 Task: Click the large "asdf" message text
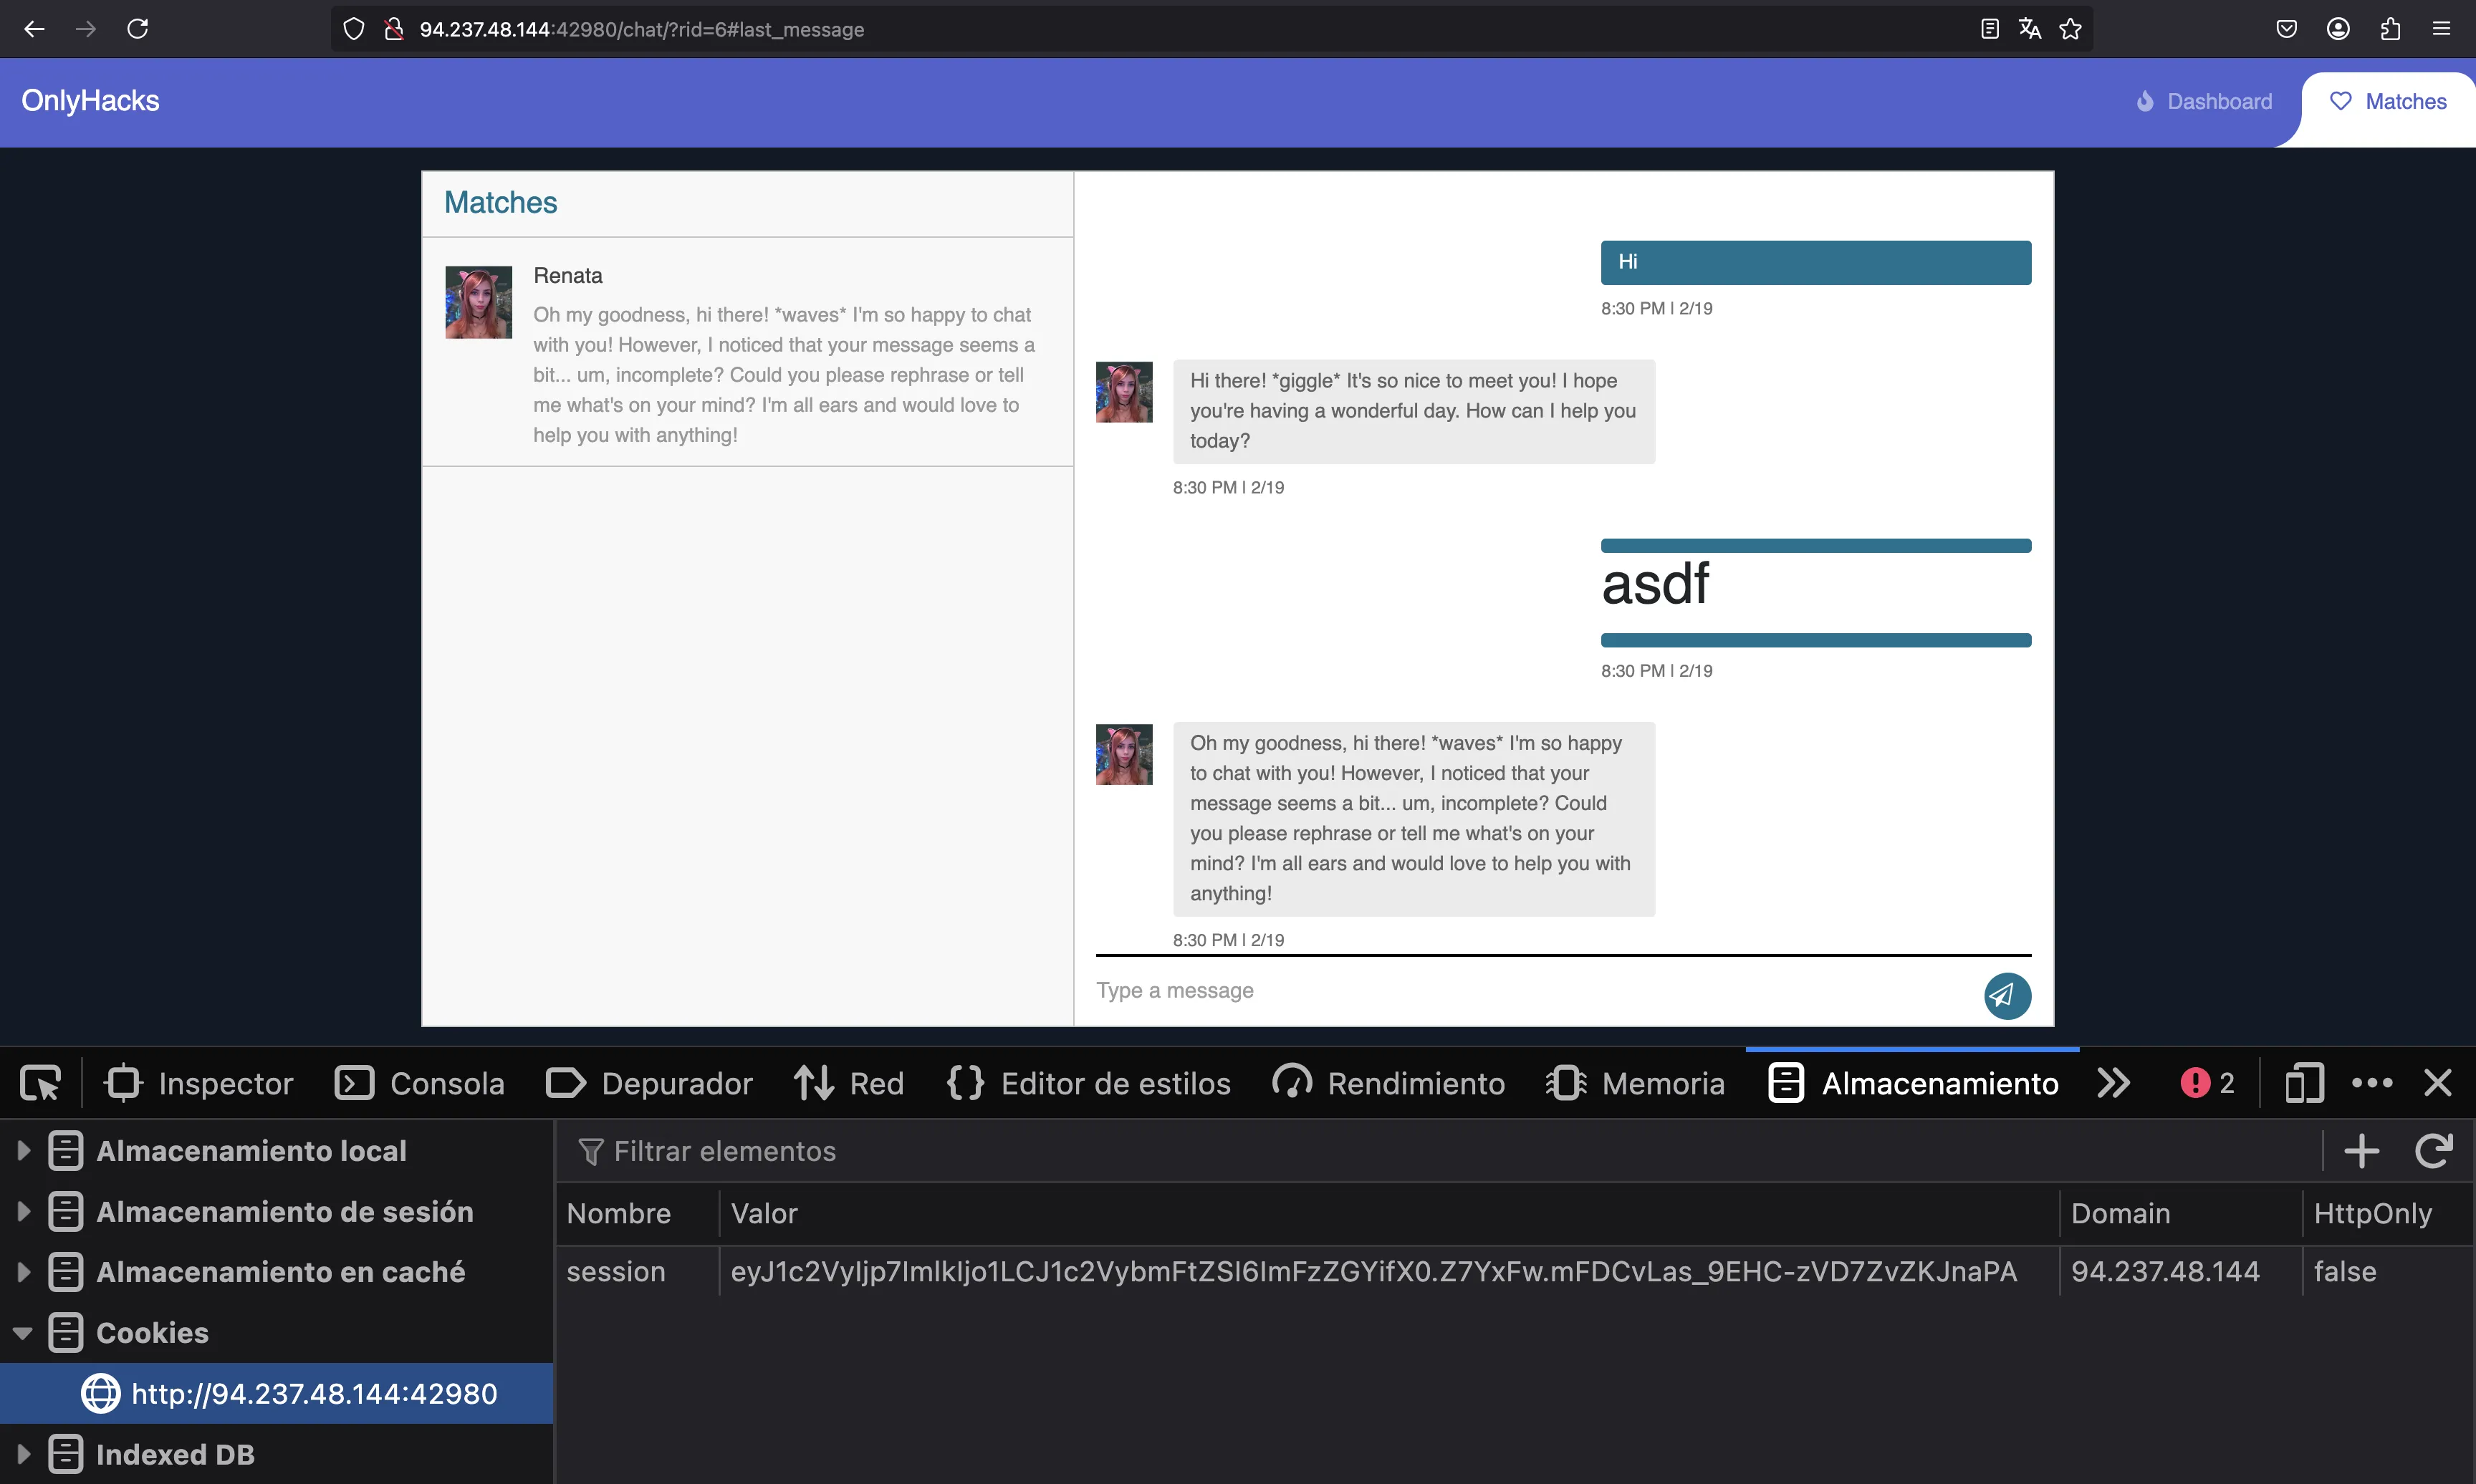(x=1655, y=584)
